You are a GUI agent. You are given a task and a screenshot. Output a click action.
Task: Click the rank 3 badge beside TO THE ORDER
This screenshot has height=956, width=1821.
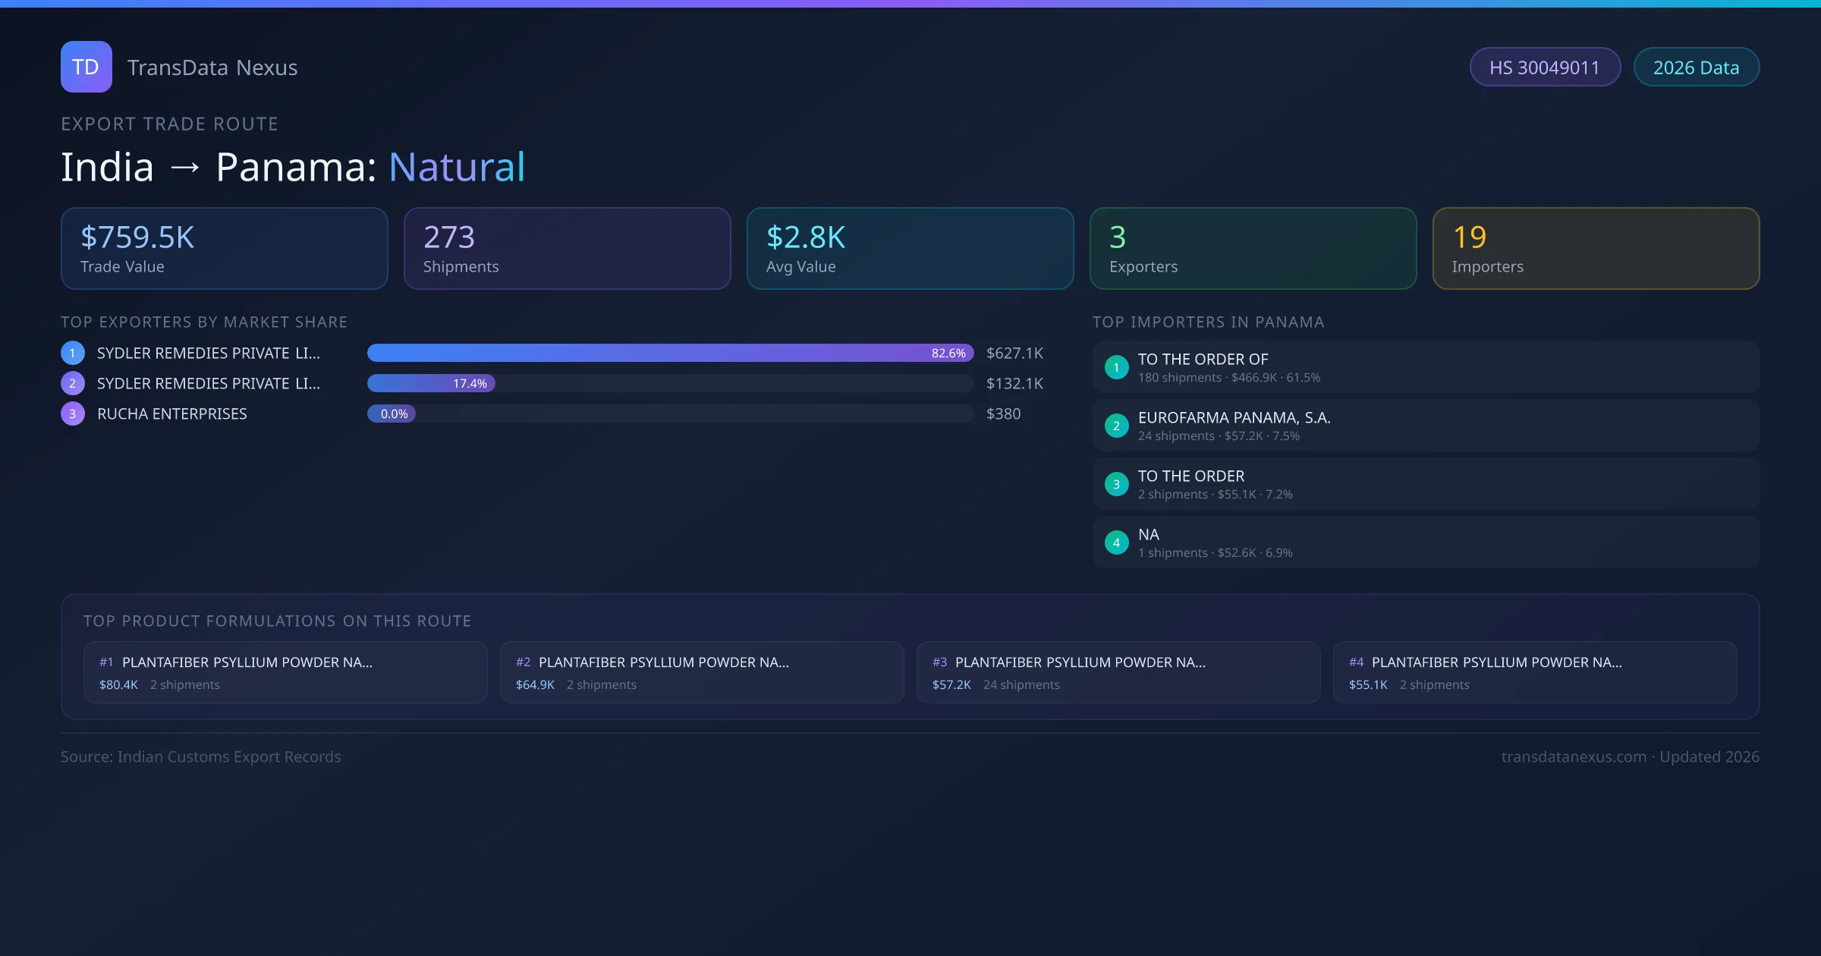point(1116,484)
